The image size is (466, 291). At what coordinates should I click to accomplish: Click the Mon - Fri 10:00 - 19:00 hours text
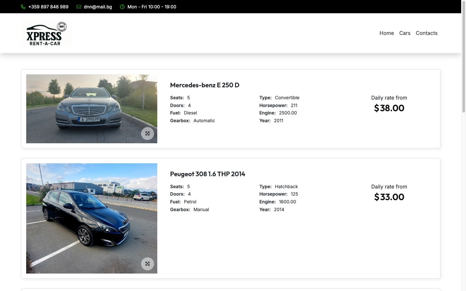point(152,7)
